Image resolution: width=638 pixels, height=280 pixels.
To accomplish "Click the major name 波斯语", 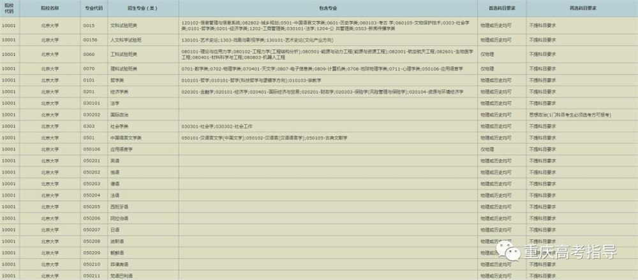I will [x=117, y=241].
